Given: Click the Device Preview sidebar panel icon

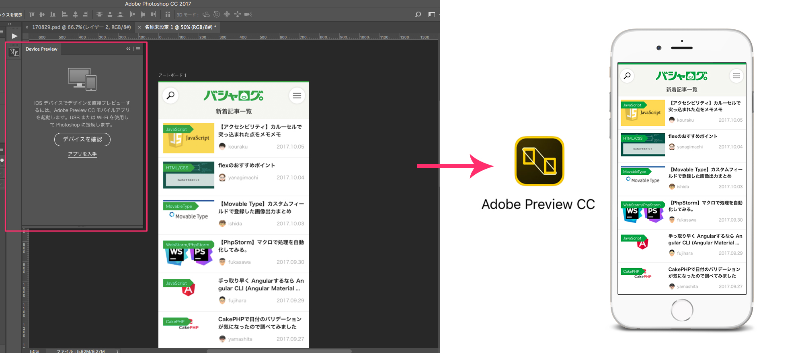Looking at the screenshot, I should 14,52.
